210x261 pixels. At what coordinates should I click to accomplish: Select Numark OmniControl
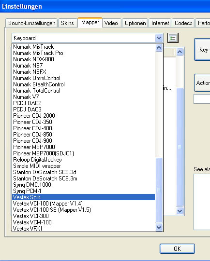click(83, 78)
